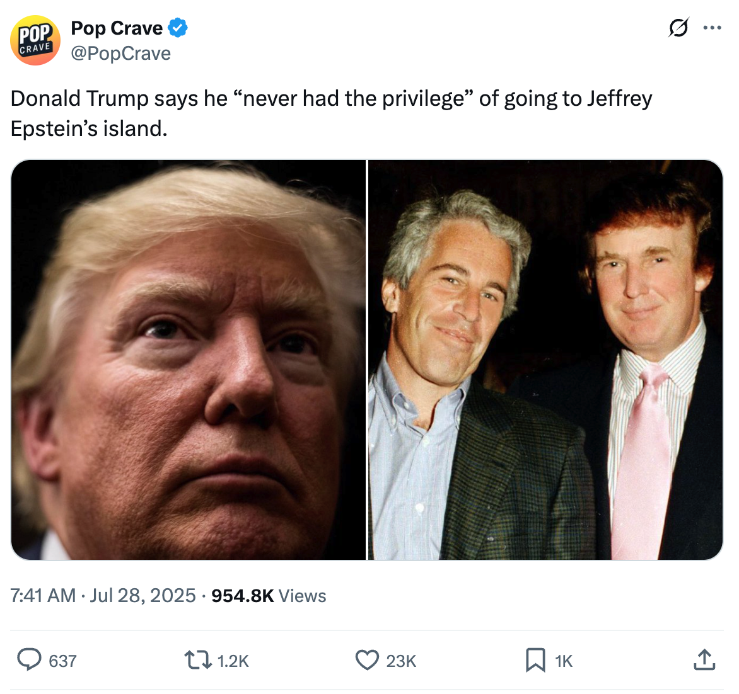
Task: Click the blue verified checkmark badge
Action: coord(178,28)
